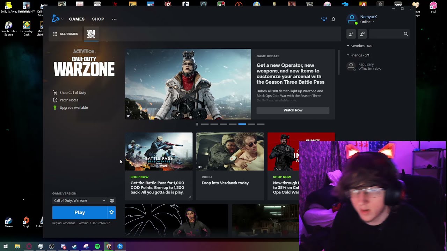Open Battlefield 4 desktop shortcut
The width and height of the screenshot is (447, 251).
coord(27,7)
